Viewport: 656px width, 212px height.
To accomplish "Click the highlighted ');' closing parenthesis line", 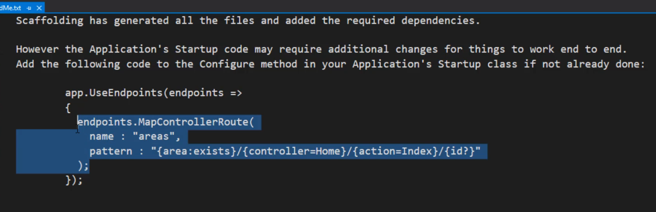I will [83, 166].
